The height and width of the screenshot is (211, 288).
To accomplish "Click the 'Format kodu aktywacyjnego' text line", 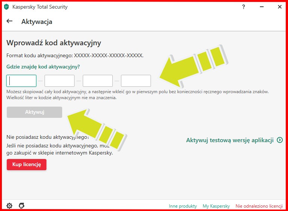I will [75, 56].
